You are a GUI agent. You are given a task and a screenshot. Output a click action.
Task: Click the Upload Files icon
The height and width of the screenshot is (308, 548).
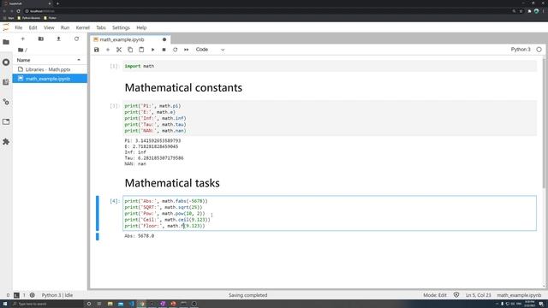pos(59,38)
